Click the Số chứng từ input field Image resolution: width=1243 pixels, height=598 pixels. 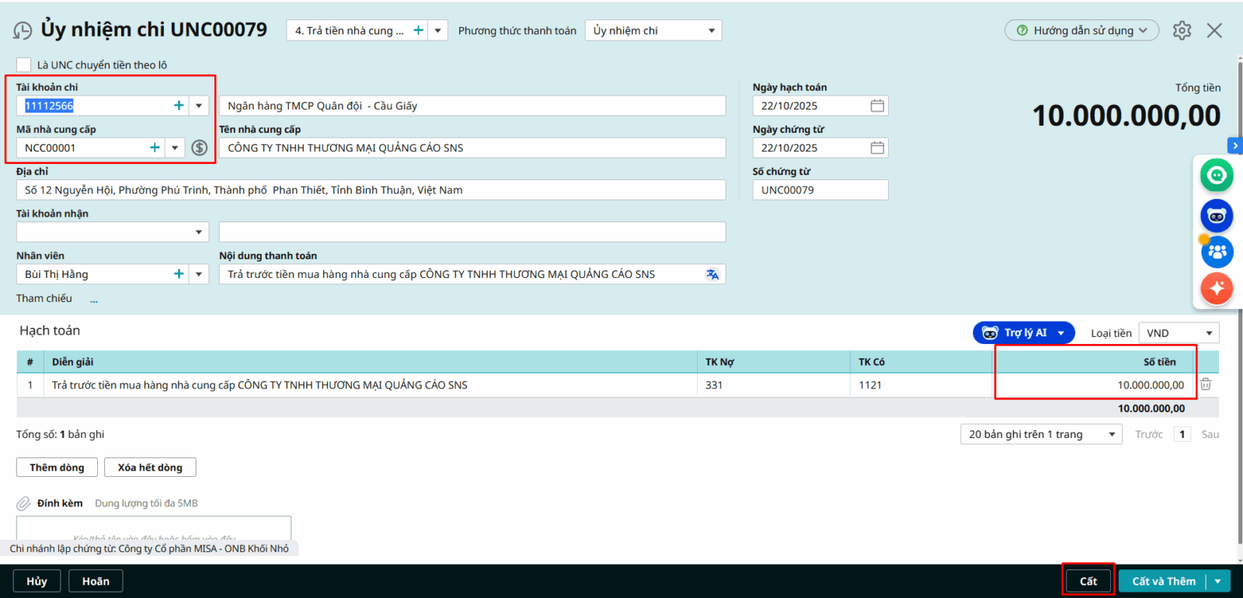coord(819,190)
